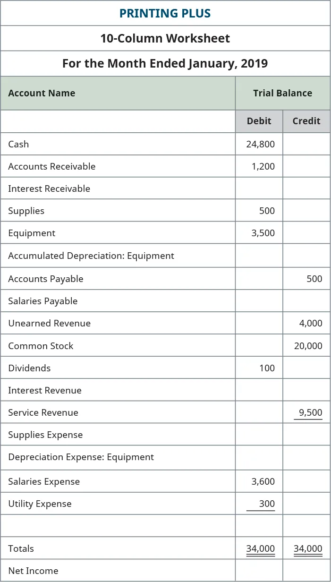331x582 pixels.
Task: Click the Utility Expense debit value 300
Action: point(267,504)
